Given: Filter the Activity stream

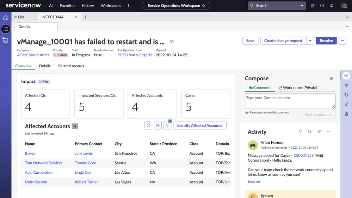Looking at the screenshot, I should [300, 132].
